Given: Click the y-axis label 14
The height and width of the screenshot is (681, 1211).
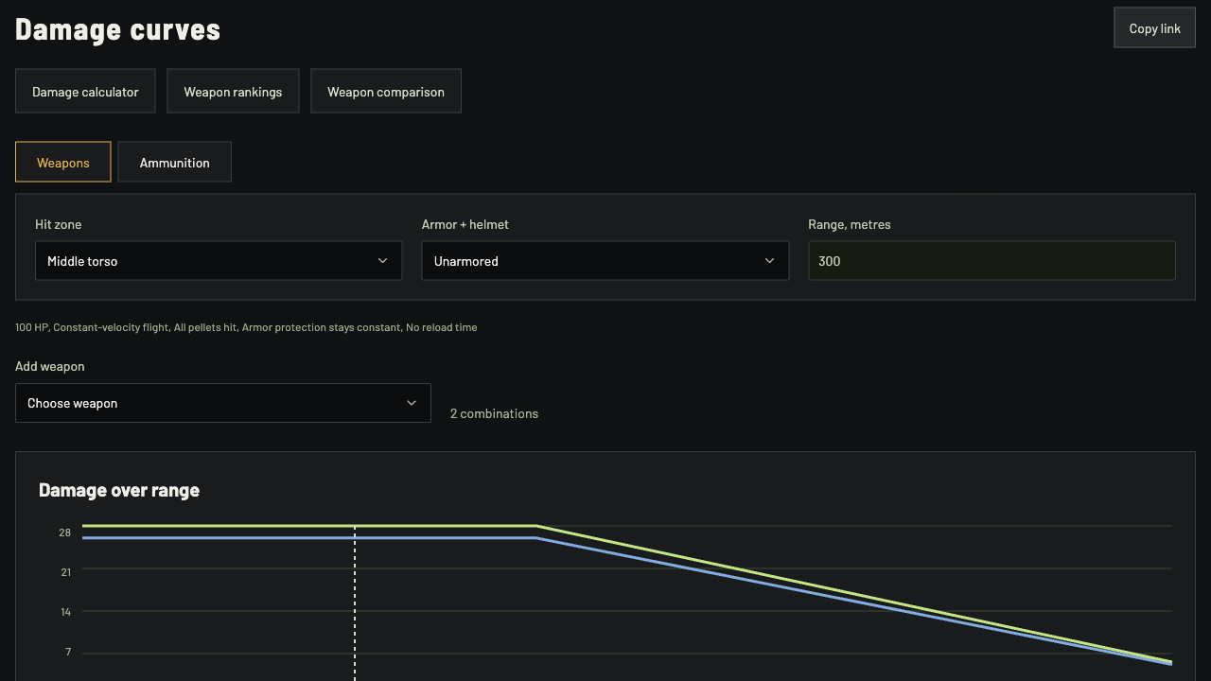Looking at the screenshot, I should coord(65,612).
